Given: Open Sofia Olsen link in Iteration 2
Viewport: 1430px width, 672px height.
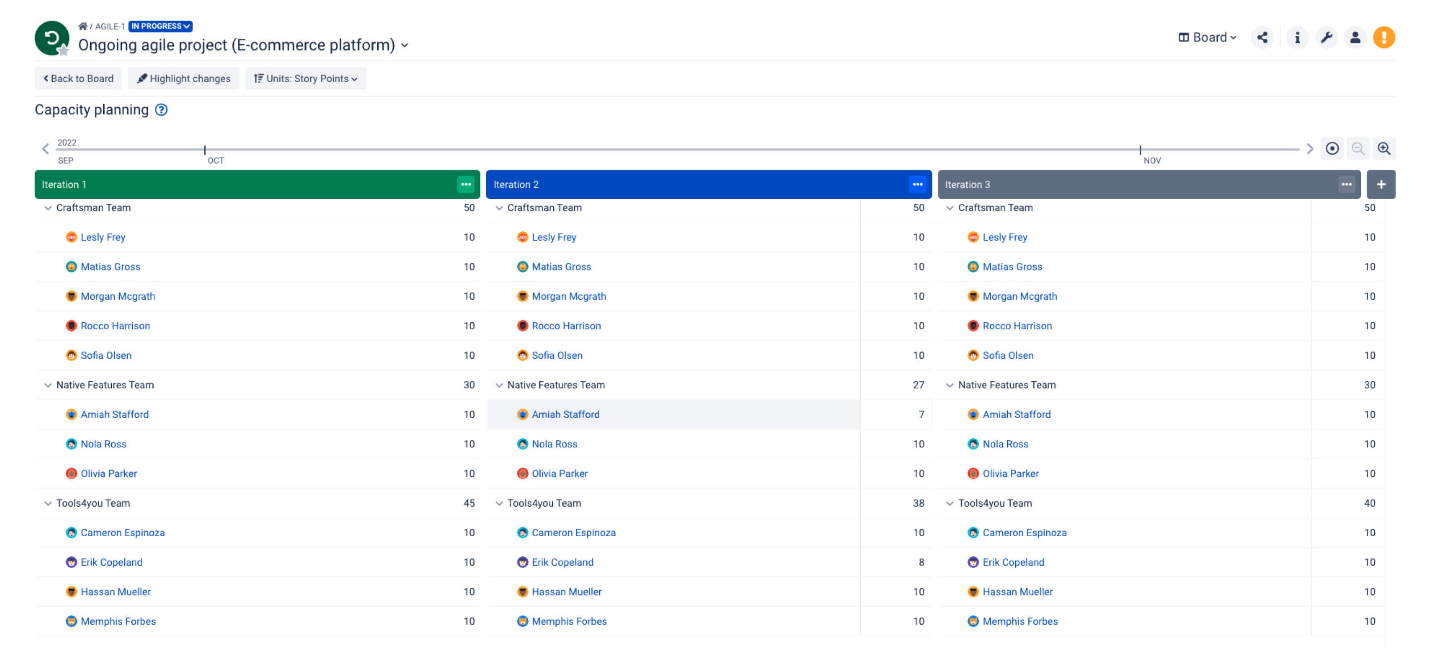Looking at the screenshot, I should click(557, 355).
